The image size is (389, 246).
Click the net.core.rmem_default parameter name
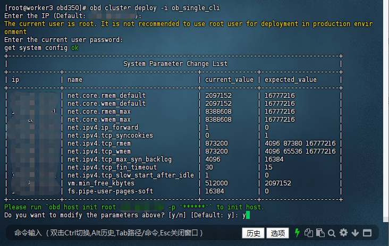click(x=106, y=96)
